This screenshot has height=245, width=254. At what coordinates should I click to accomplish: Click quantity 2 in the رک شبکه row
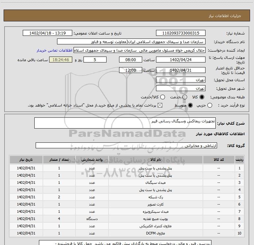coord(59,197)
